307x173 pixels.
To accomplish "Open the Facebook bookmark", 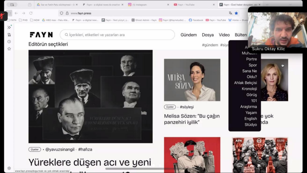I will coord(196,20).
